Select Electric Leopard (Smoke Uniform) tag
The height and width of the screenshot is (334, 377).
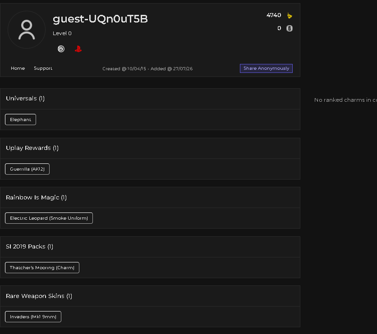coord(49,218)
